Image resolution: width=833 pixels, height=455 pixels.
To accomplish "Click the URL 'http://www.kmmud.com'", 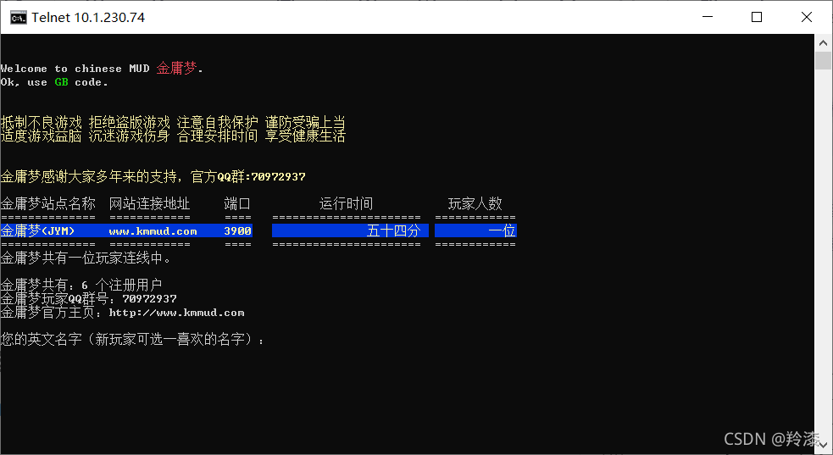I will (176, 313).
